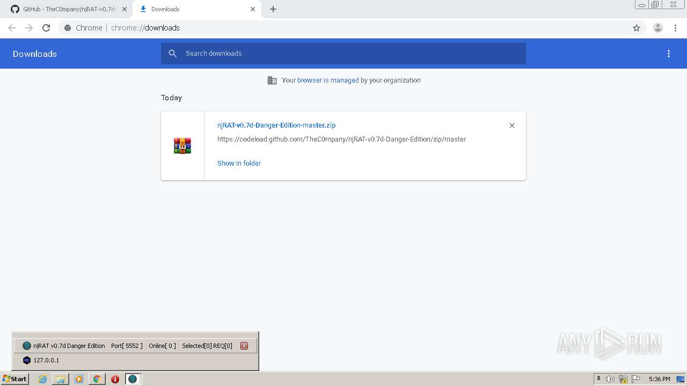Open Windows Explorer from taskbar

[61, 379]
